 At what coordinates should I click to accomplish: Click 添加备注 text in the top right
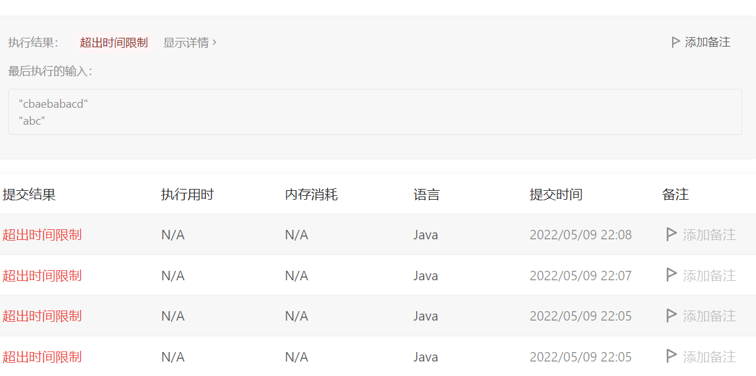tap(707, 42)
